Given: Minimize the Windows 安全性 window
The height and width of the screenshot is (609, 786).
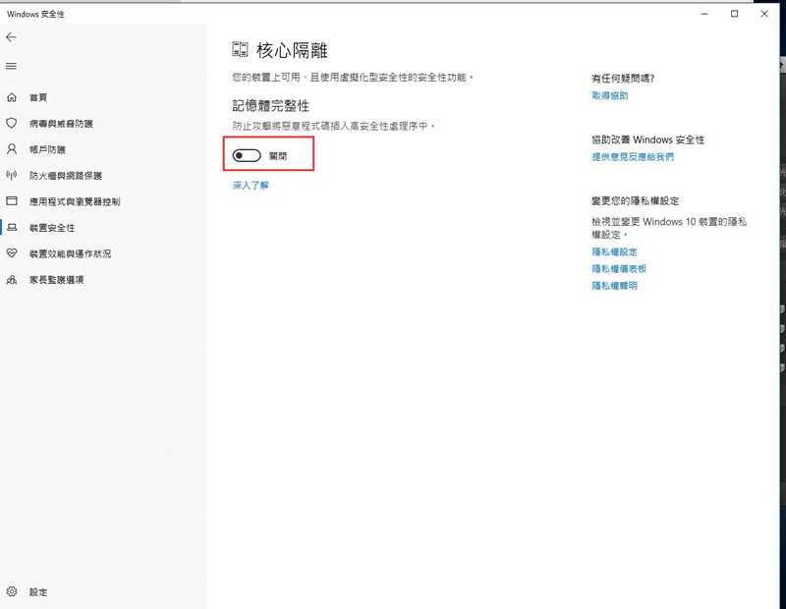Looking at the screenshot, I should pyautogui.click(x=704, y=14).
